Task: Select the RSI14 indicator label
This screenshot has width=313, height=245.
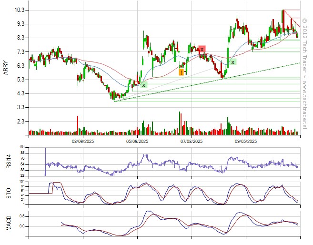Action: point(9,162)
